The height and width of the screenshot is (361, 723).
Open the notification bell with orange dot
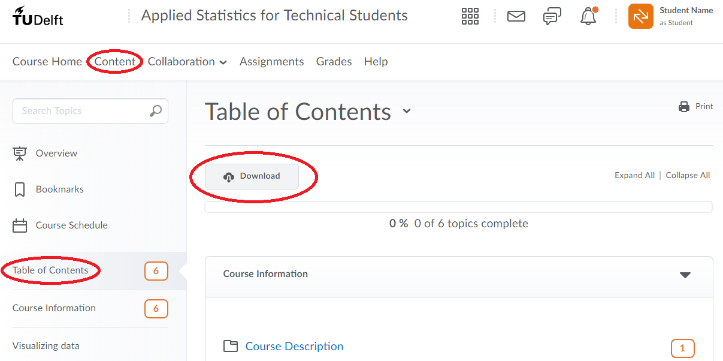[x=588, y=17]
